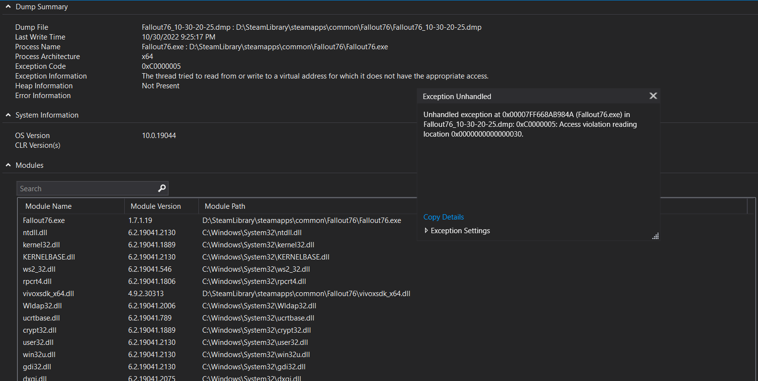The image size is (758, 381).
Task: Click version 6.2.19041.546 cell
Action: pyautogui.click(x=150, y=269)
